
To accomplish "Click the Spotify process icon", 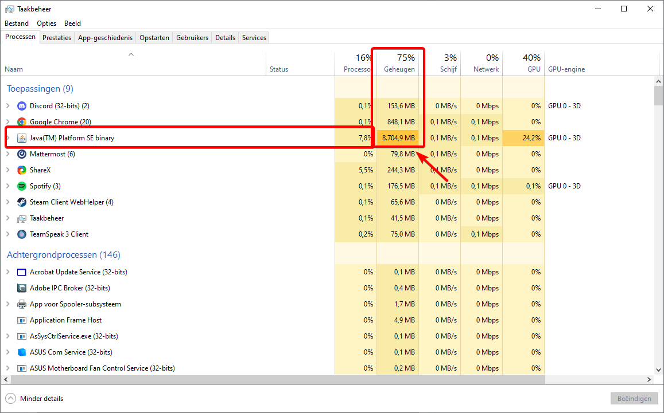I will (22, 186).
